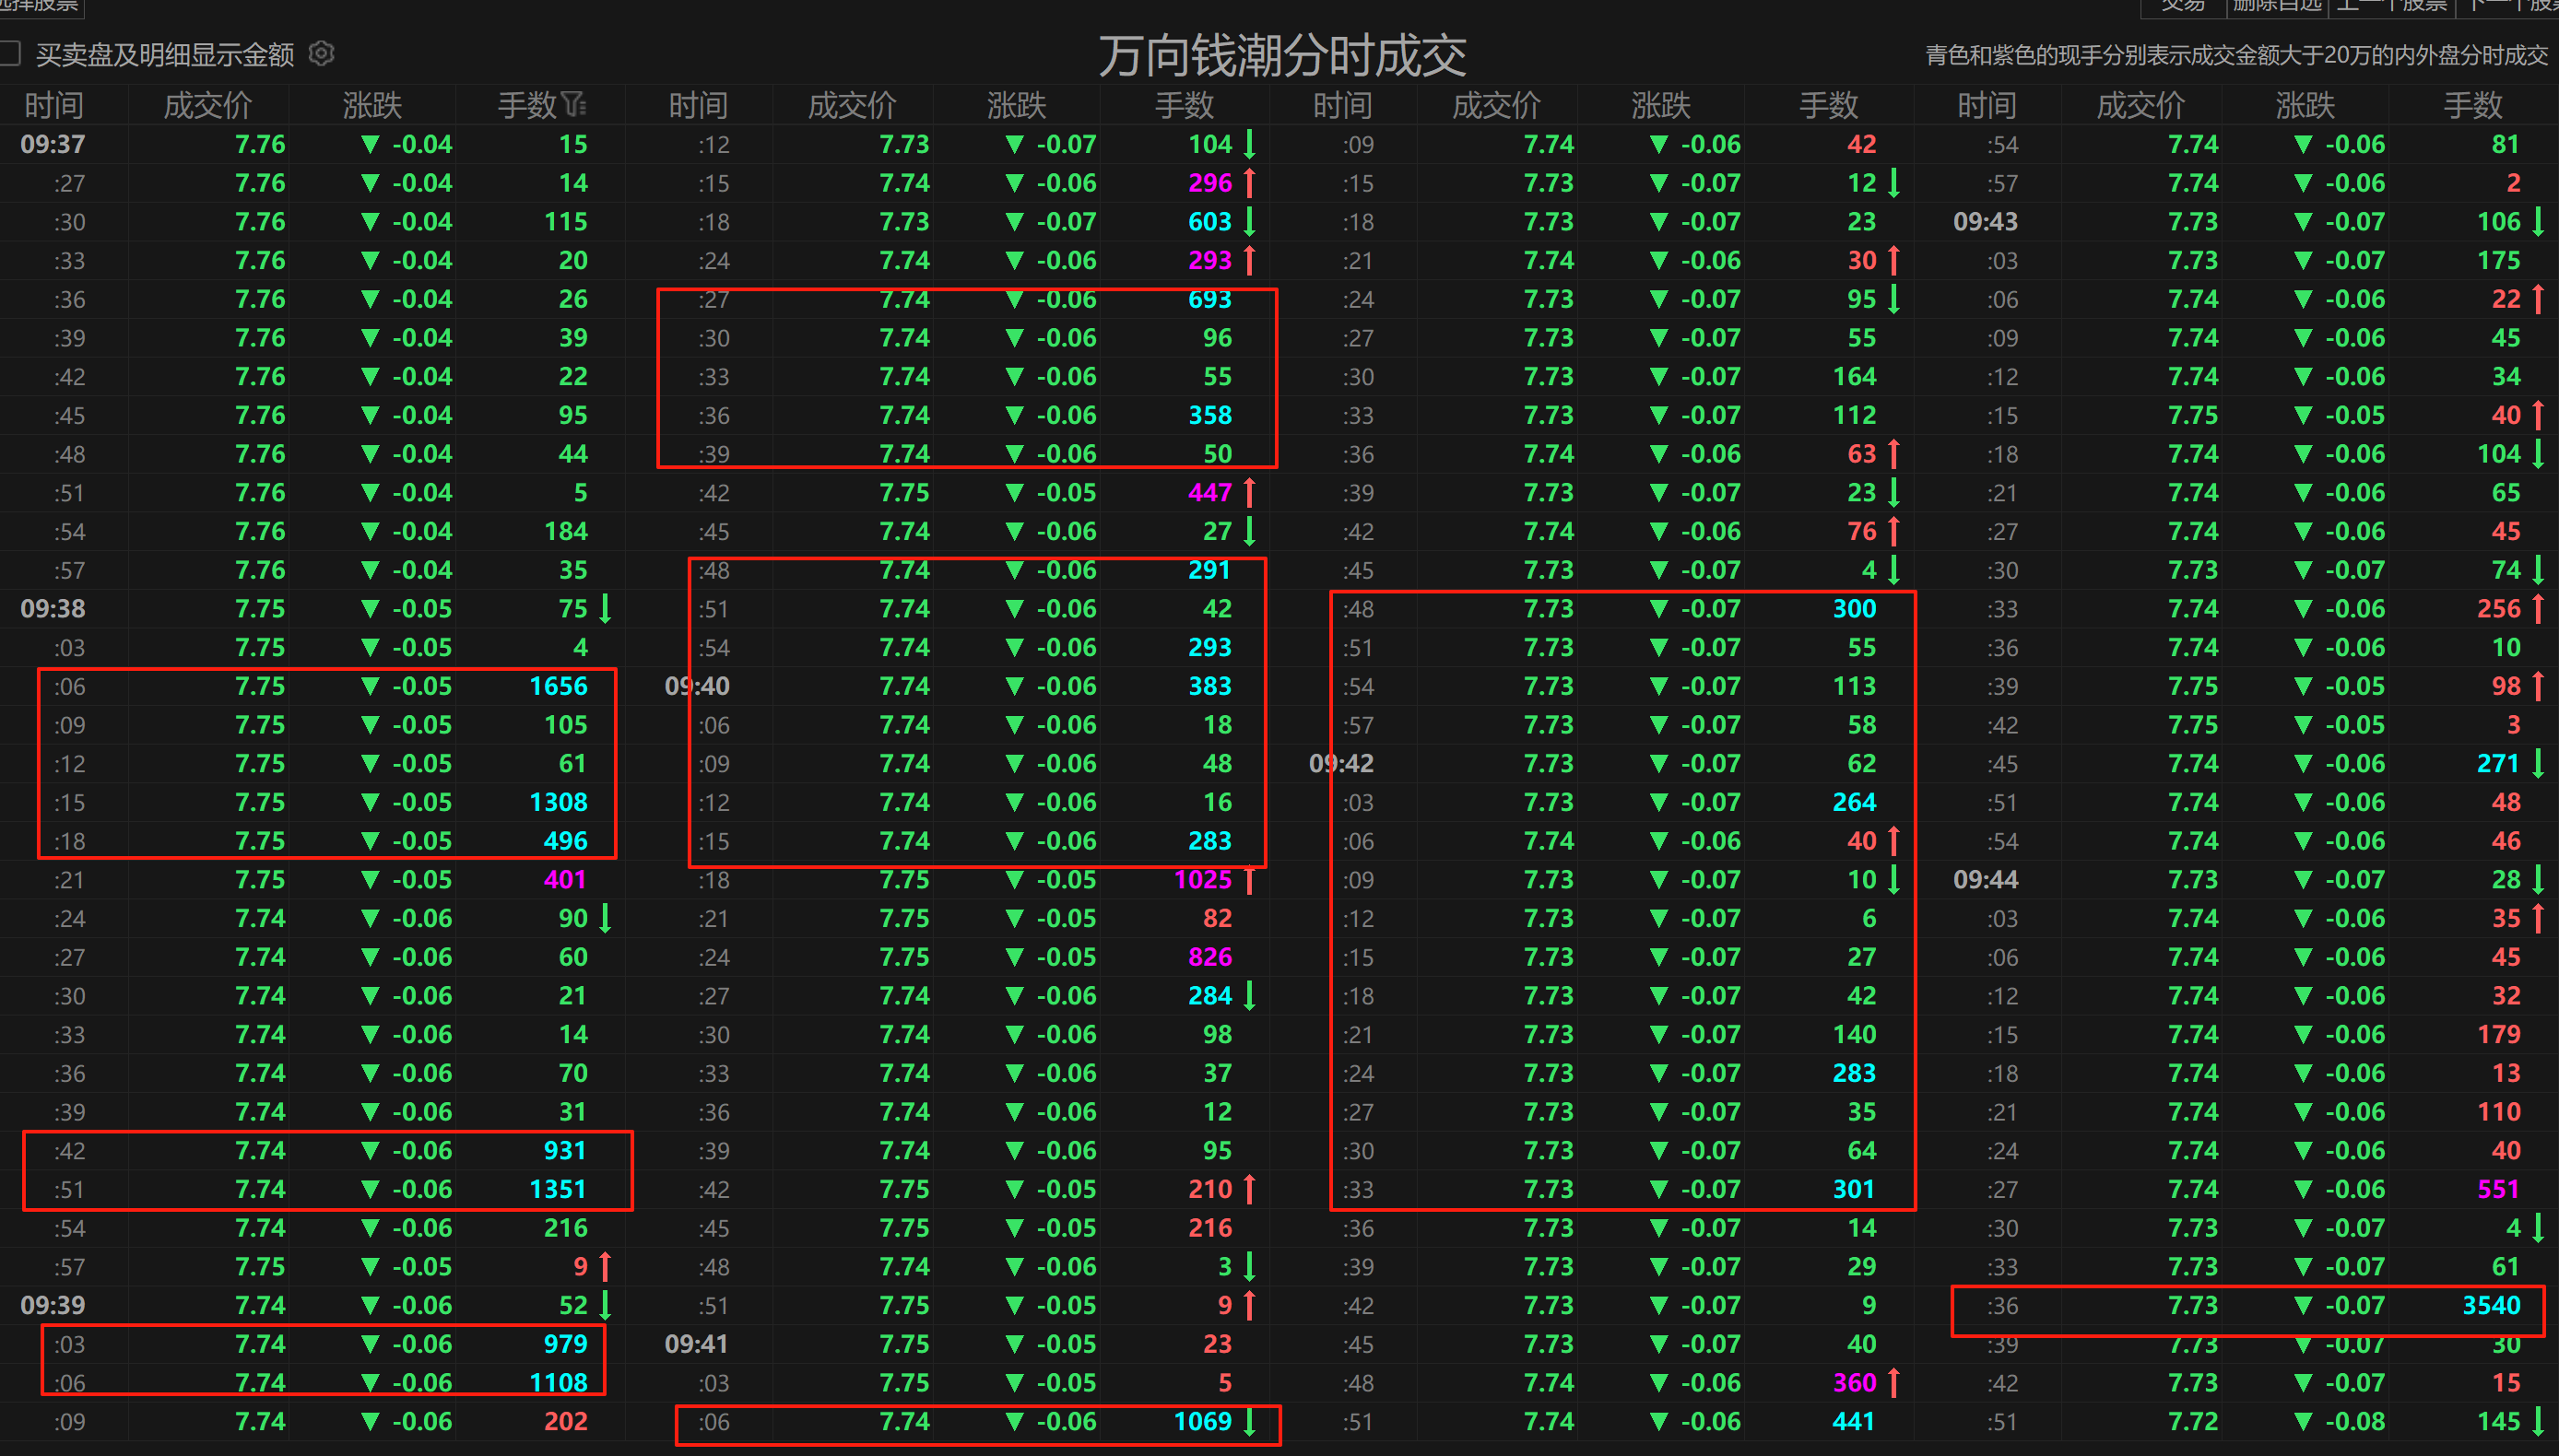This screenshot has height=1456, width=2559.
Task: Click the magenta 551 lots value
Action: (2498, 1189)
